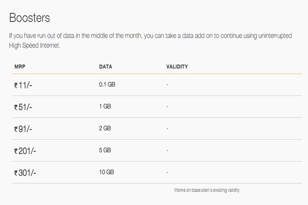Select the ₹91/- booster price

[23, 129]
